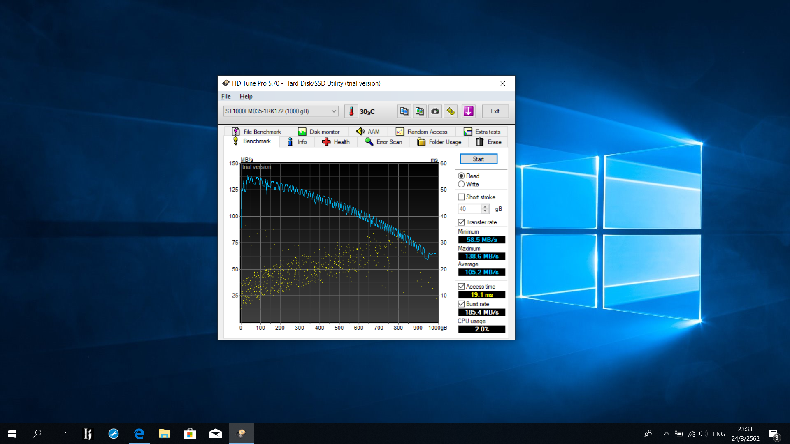Maximize the HD Tune window
The height and width of the screenshot is (444, 790).
(479, 83)
